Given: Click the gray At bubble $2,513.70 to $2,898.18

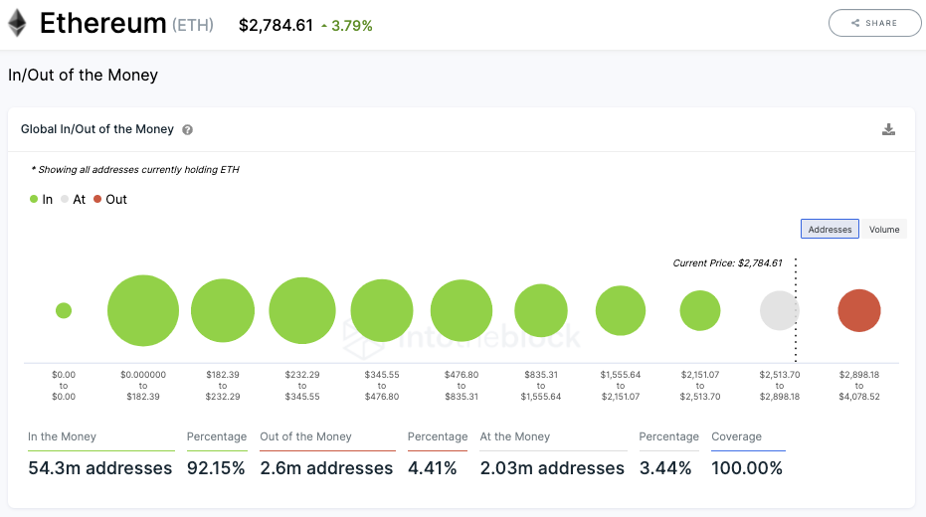Looking at the screenshot, I should [780, 310].
